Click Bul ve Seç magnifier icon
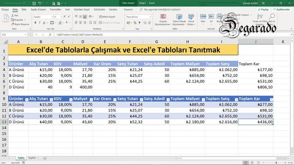This screenshot has height=165, width=294. click(x=272, y=16)
